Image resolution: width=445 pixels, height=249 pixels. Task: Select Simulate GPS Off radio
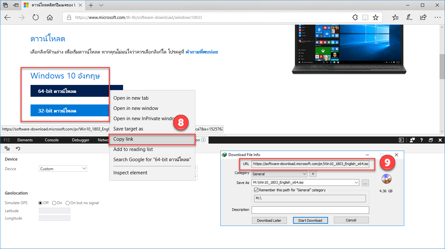40,203
